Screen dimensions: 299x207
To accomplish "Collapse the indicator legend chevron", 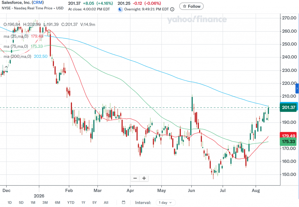I will click(x=6, y=67).
